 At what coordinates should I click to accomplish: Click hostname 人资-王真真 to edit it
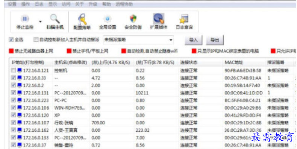click(x=66, y=130)
